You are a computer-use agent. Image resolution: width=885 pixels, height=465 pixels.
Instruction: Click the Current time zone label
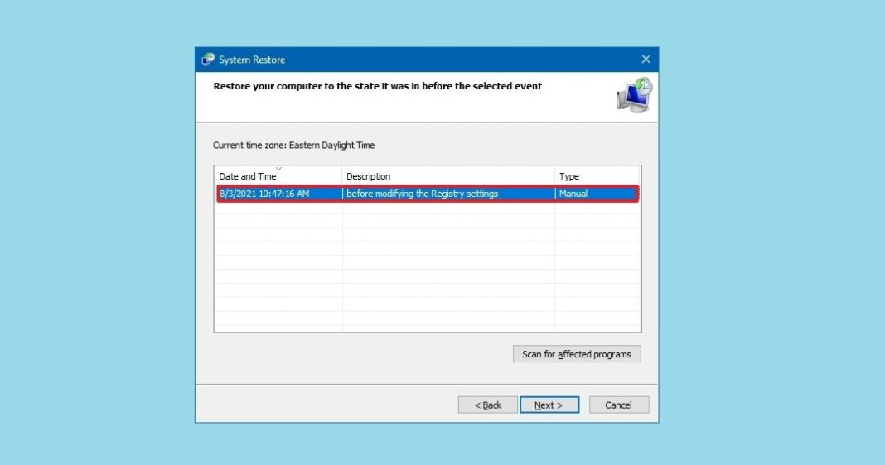point(293,146)
